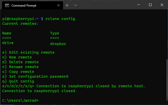Click the remote type 'dropbox'
168x105 pixels.
(58, 44)
